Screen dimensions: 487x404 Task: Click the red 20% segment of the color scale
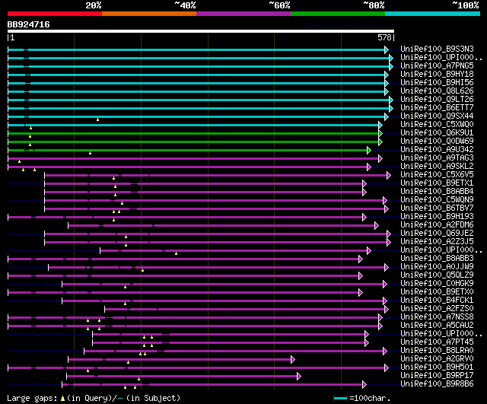tap(55, 14)
